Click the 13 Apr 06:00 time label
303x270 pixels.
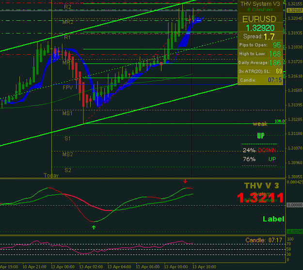(x=148, y=267)
